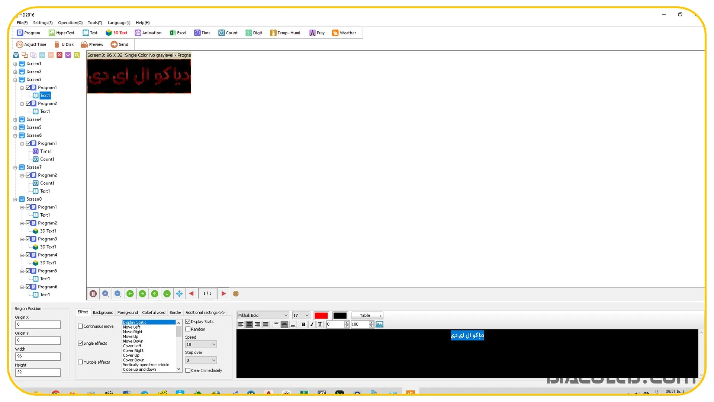Image resolution: width=714 pixels, height=402 pixels.
Task: Open the Preview of the program
Action: coord(92,44)
